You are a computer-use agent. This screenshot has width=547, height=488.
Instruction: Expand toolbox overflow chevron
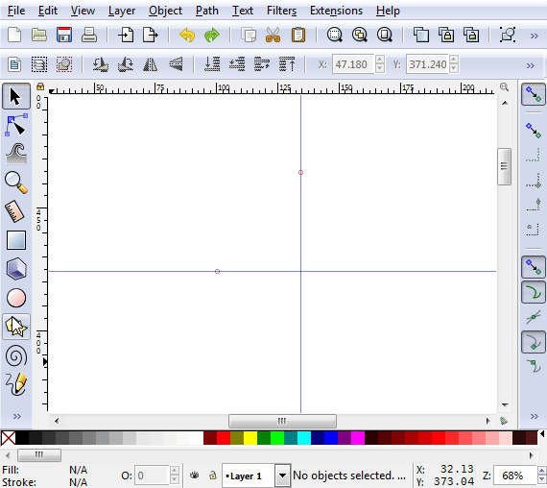coord(16,416)
